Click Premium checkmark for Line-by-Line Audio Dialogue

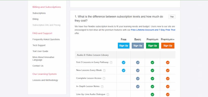point(152,94)
